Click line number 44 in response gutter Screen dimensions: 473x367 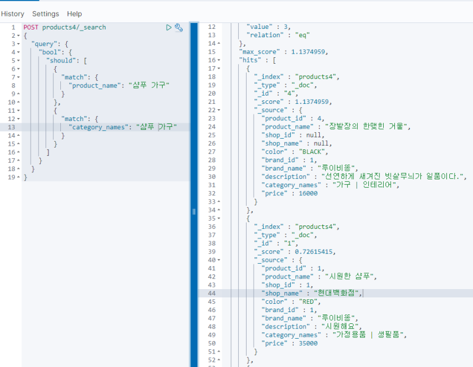coord(212,293)
